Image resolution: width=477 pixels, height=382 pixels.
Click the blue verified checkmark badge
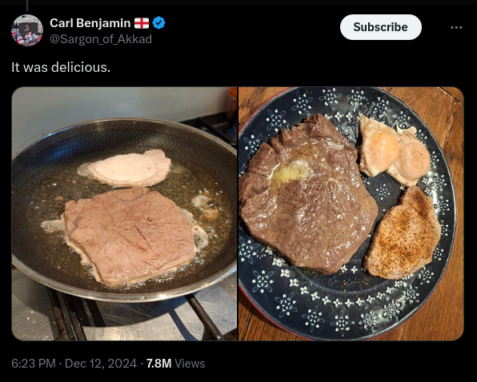point(158,23)
